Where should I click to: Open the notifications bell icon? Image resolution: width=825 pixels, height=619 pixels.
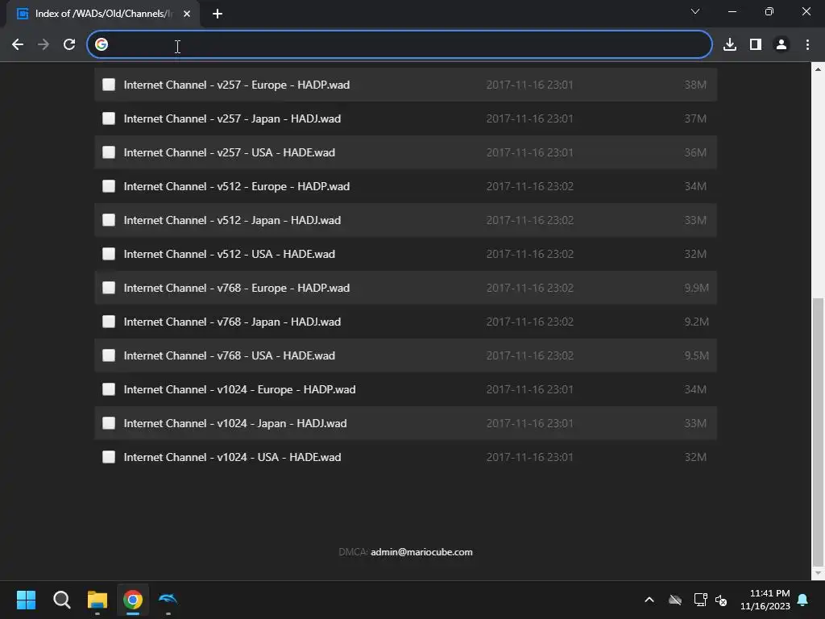pos(802,600)
